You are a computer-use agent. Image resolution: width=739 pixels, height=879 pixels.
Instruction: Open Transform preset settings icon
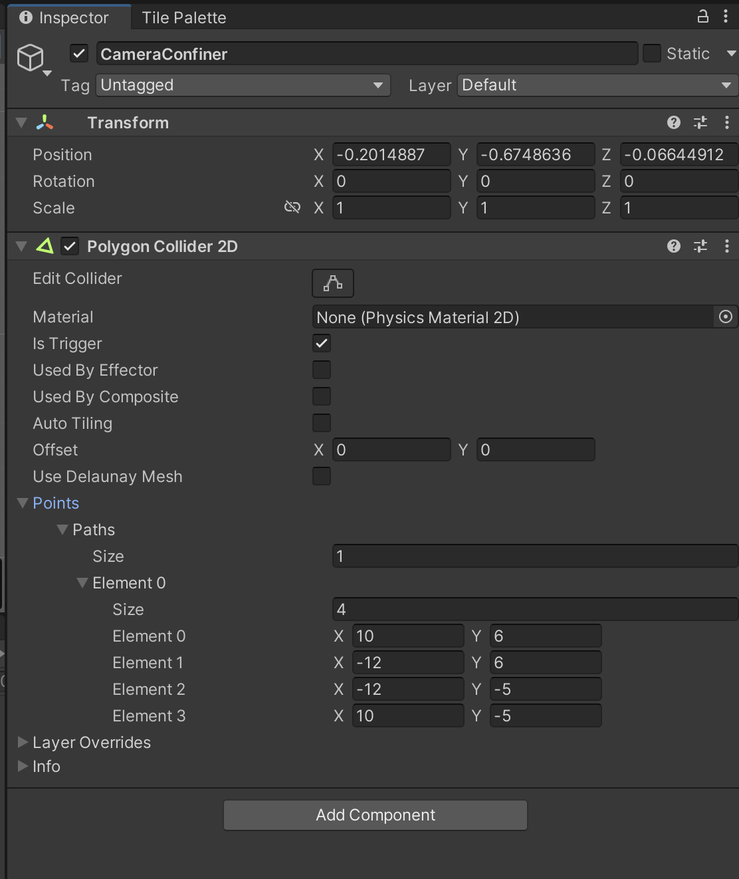tap(700, 122)
